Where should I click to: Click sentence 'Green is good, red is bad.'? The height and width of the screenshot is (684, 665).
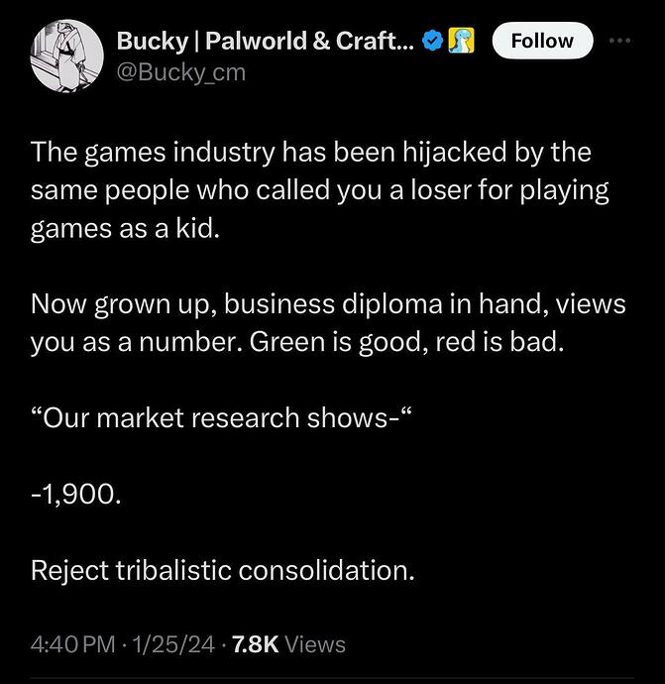pos(407,342)
